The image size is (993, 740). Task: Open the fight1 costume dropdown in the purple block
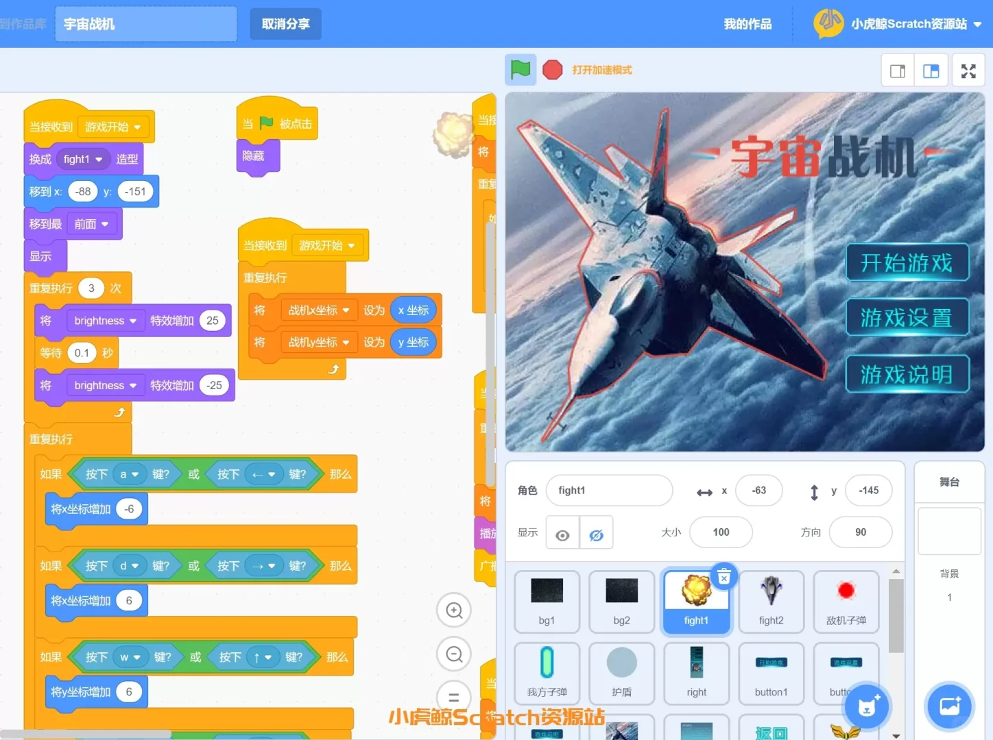click(84, 159)
